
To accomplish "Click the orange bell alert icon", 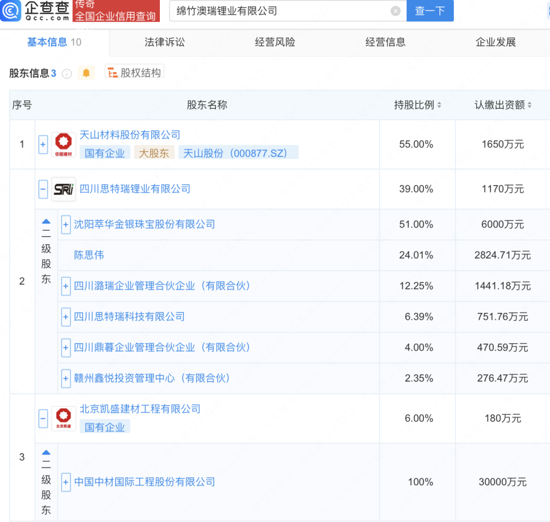I will [87, 73].
